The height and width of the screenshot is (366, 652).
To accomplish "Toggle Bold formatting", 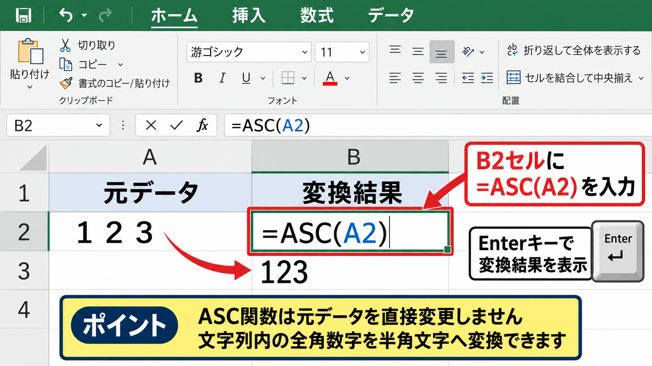I will point(198,78).
